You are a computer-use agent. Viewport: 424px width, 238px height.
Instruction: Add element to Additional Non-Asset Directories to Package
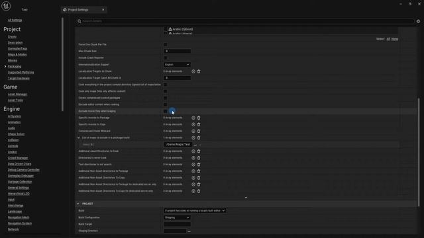[193, 171]
